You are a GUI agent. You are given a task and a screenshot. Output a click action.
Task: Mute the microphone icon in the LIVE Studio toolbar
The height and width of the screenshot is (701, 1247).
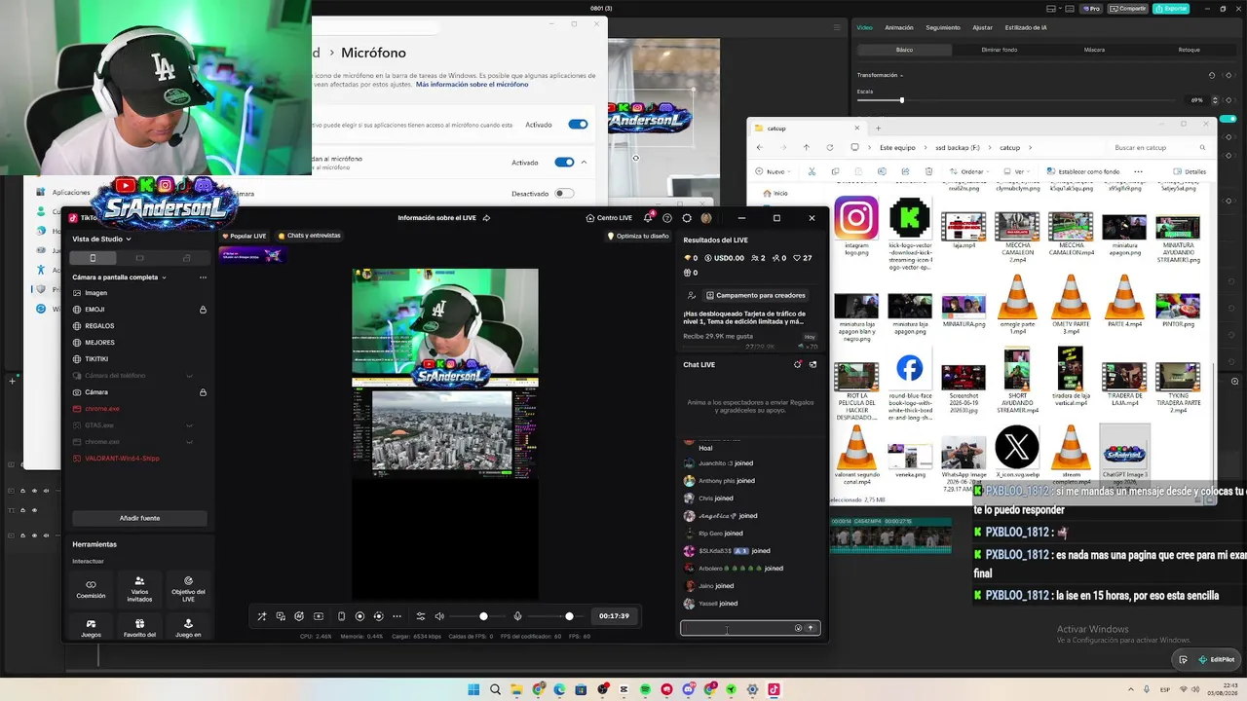pyautogui.click(x=517, y=616)
